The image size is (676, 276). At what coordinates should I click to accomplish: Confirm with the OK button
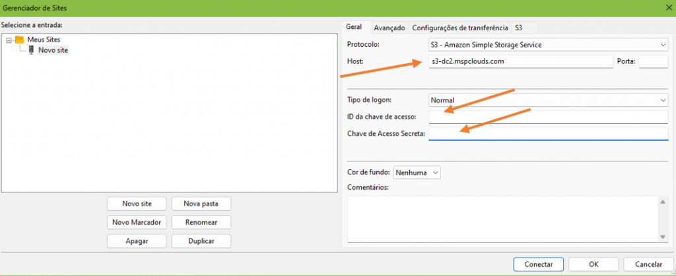coord(593,264)
